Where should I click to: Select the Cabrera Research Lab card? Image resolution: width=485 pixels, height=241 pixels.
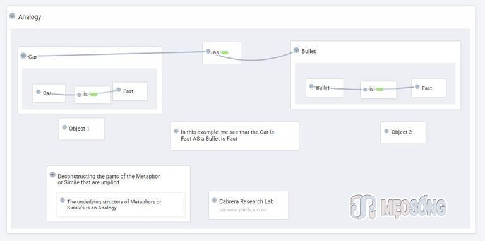pos(248,205)
